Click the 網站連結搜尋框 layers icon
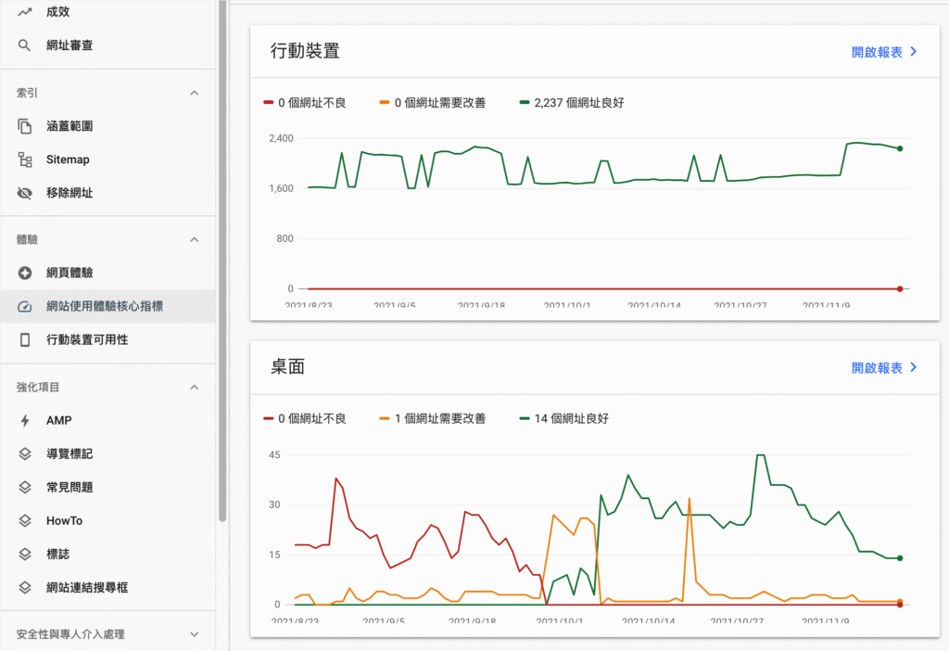This screenshot has height=651, width=949. click(24, 587)
